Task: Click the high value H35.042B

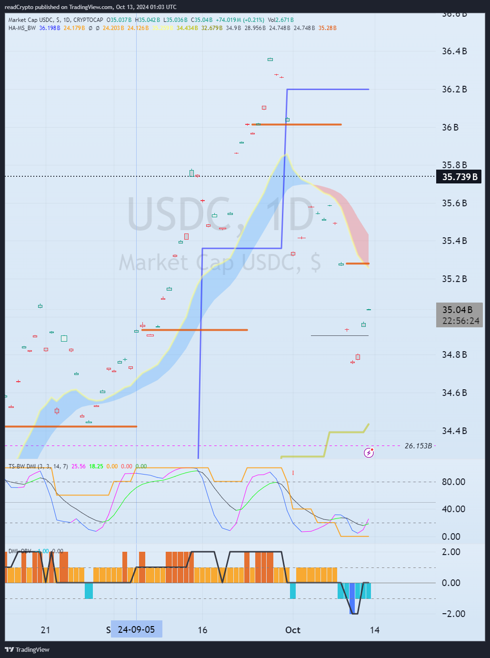Action: (148, 20)
